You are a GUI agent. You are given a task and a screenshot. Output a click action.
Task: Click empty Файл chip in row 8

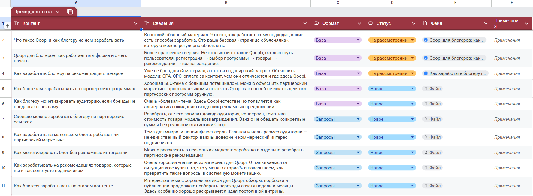pyautogui.click(x=432, y=137)
